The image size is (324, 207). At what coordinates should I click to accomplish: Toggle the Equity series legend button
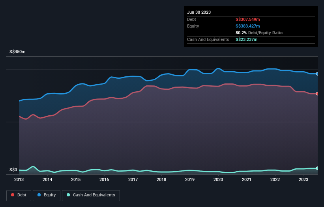coord(47,195)
